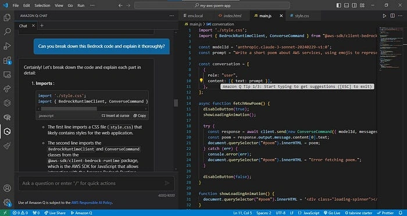
Task: Click the blue user chat message bubble
Action: (102, 46)
